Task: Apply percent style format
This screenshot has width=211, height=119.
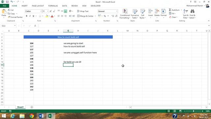Action: tap(105, 16)
